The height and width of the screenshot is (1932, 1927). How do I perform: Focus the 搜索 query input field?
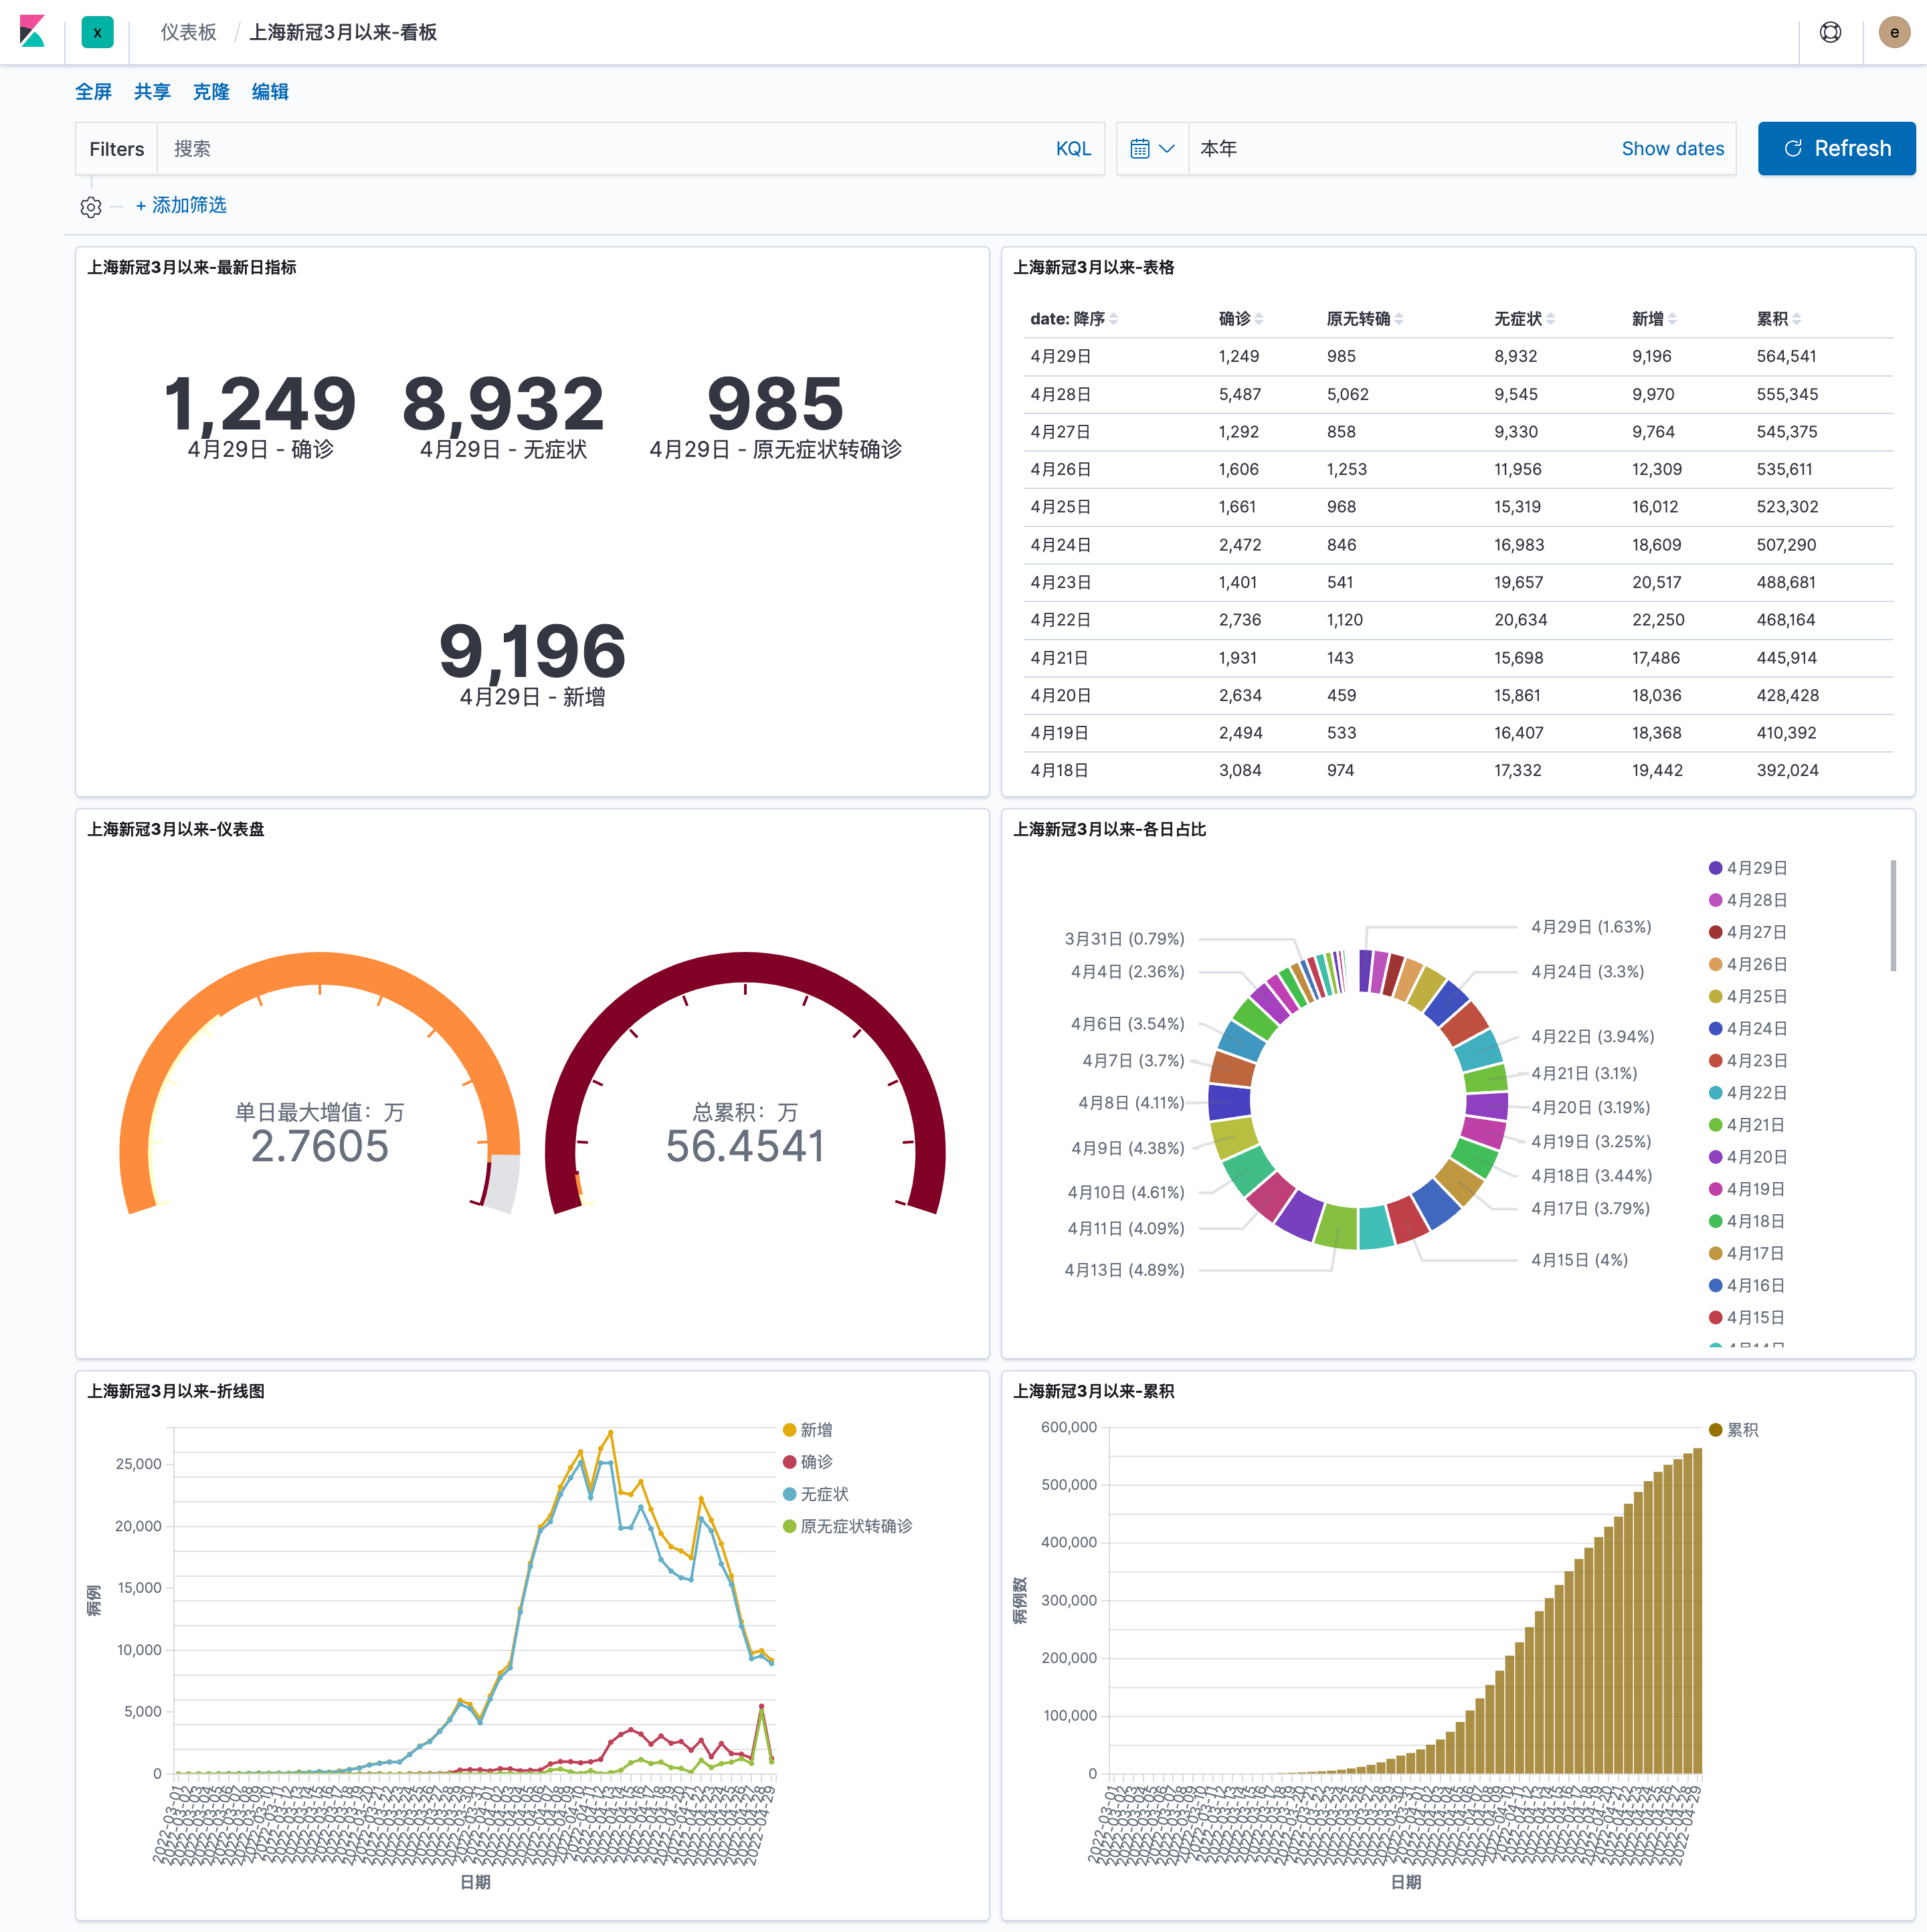coord(600,148)
